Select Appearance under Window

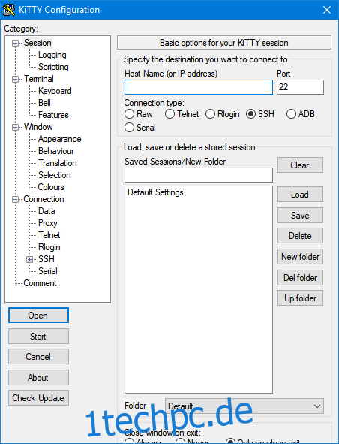(60, 139)
